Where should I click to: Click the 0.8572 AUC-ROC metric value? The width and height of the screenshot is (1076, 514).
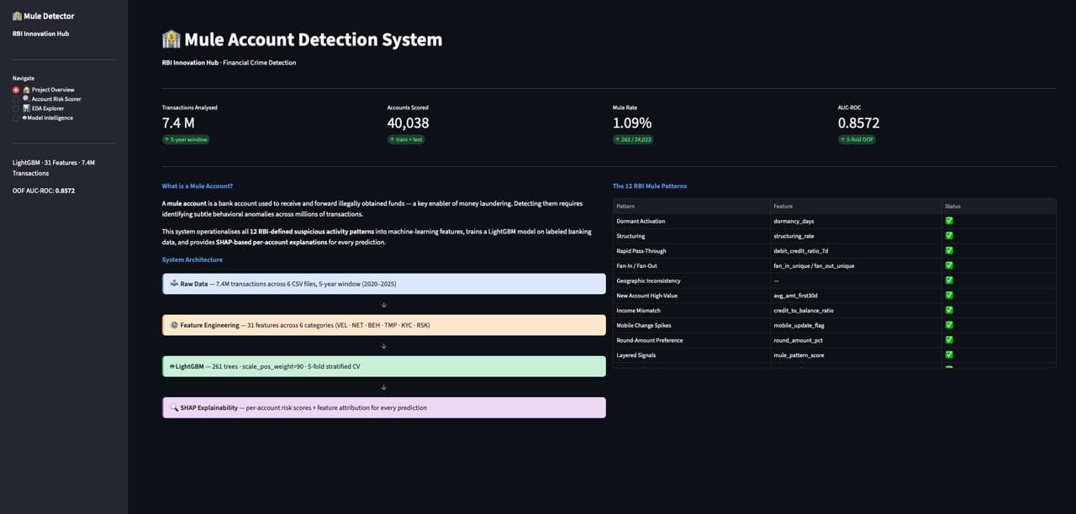coord(859,123)
